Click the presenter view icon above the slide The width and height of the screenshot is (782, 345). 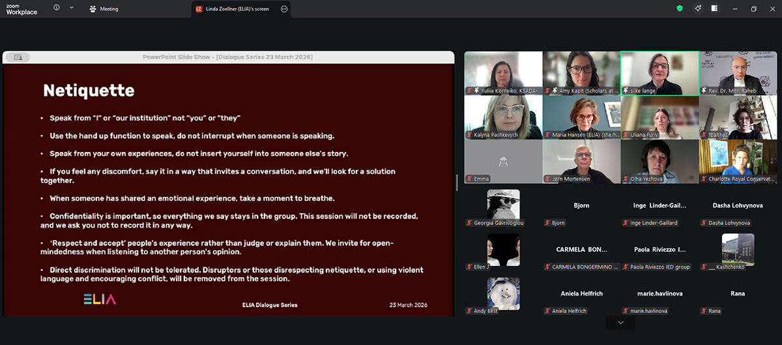[18, 57]
